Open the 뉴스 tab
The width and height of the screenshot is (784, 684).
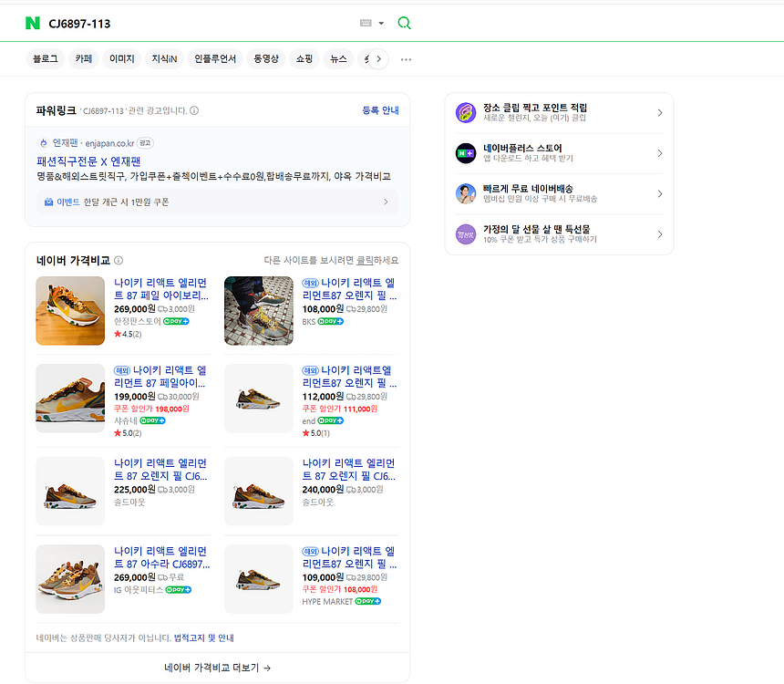pos(338,59)
